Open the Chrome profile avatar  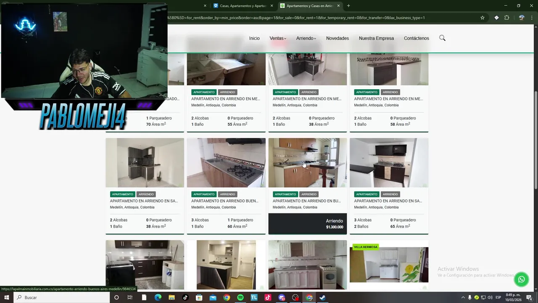(x=522, y=18)
